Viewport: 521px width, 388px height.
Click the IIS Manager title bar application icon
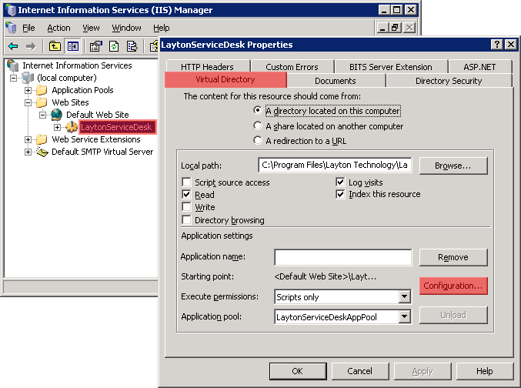11,10
